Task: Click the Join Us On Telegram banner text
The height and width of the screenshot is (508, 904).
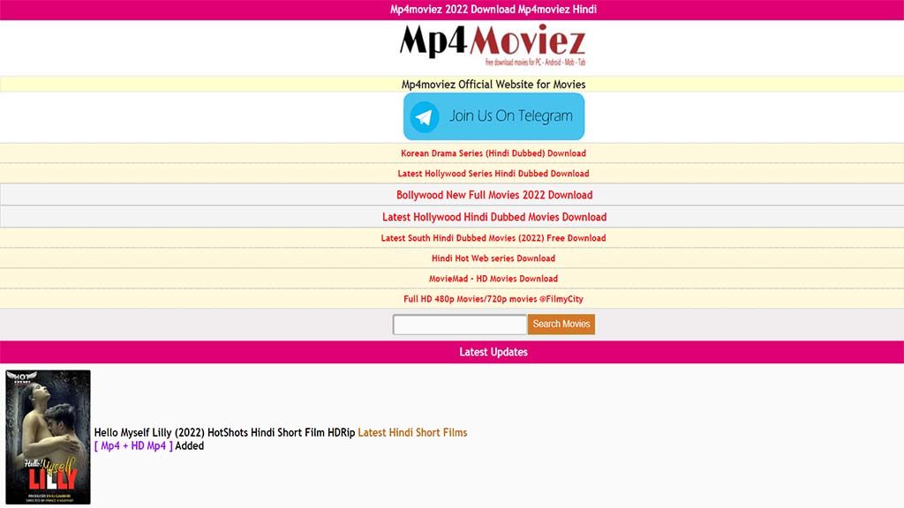Action: pos(511,116)
